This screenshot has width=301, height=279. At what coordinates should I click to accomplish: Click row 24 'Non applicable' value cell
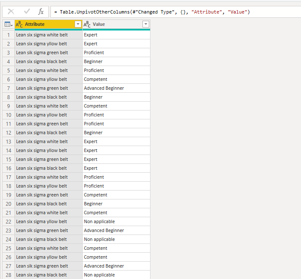(116, 239)
